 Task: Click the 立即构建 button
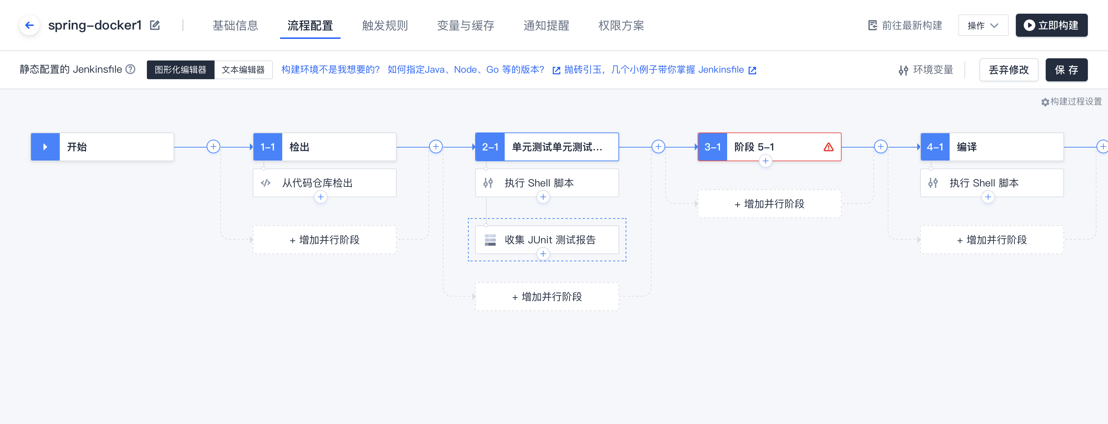(1051, 25)
